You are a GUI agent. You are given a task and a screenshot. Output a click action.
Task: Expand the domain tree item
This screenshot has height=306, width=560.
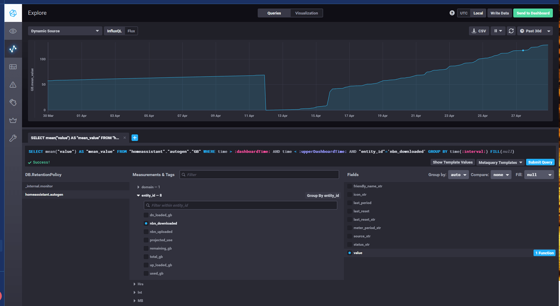(x=138, y=187)
